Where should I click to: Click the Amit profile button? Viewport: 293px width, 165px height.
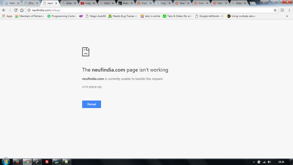point(265,2)
